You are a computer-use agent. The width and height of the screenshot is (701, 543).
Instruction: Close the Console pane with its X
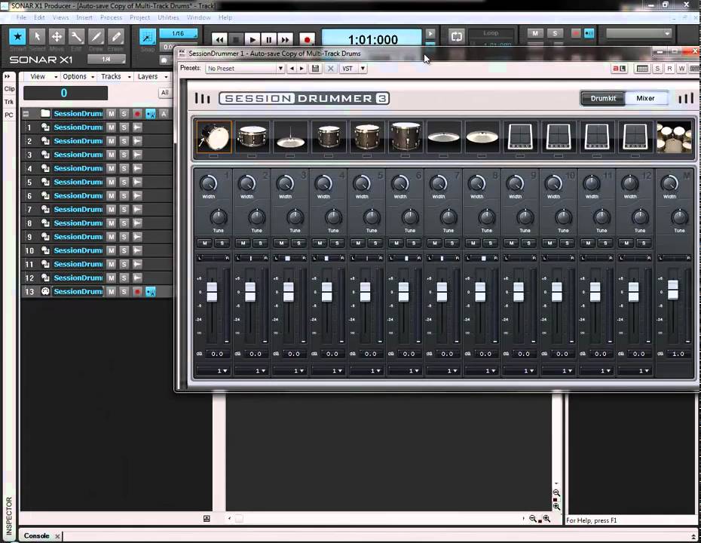click(57, 536)
